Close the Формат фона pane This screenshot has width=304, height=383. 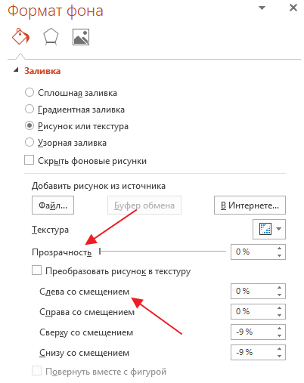[293, 8]
